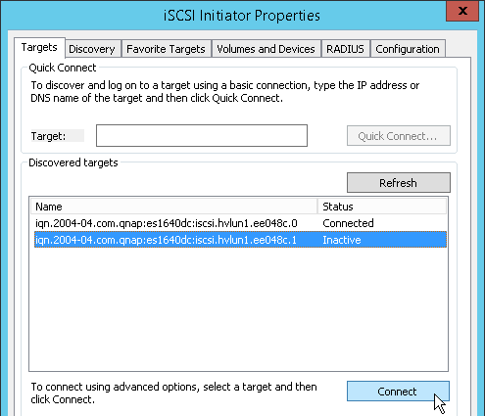
Task: Sort targets by the Name column header
Action: click(x=174, y=207)
